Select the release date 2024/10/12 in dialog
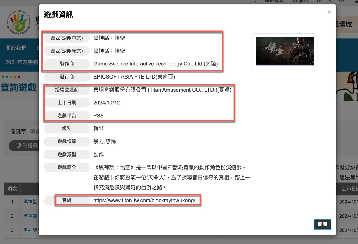 point(107,103)
